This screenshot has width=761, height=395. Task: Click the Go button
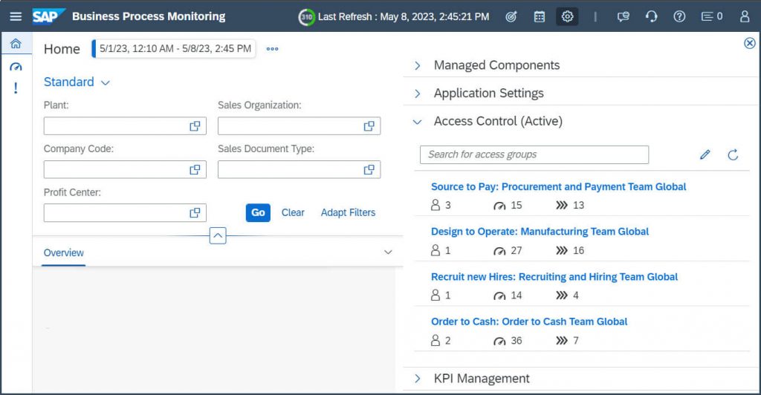[x=258, y=213]
